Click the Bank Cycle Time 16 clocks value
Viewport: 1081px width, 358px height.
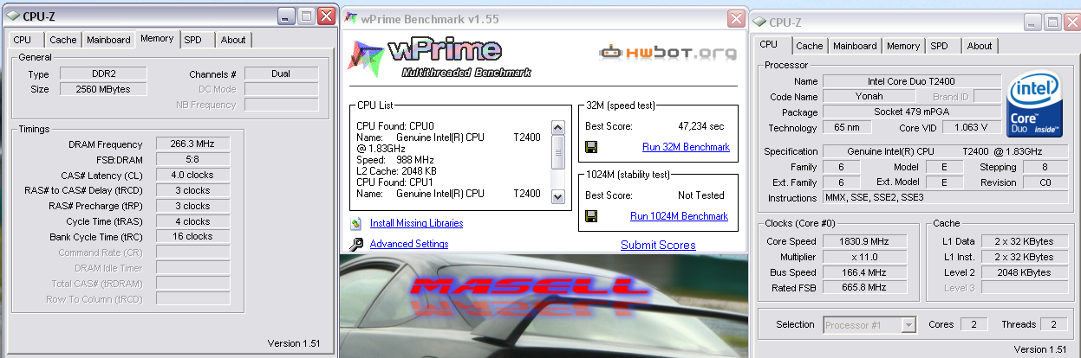(x=192, y=236)
